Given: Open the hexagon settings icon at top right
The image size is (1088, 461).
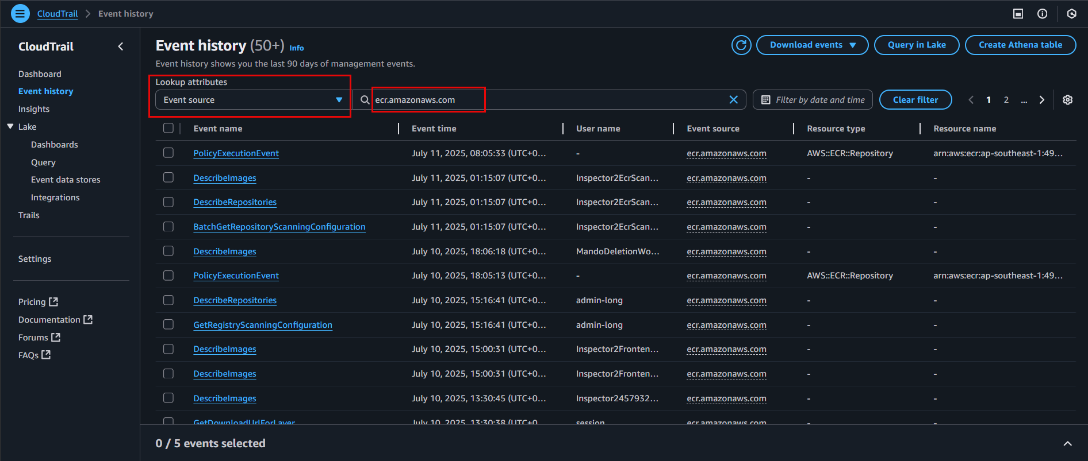Looking at the screenshot, I should (1072, 14).
